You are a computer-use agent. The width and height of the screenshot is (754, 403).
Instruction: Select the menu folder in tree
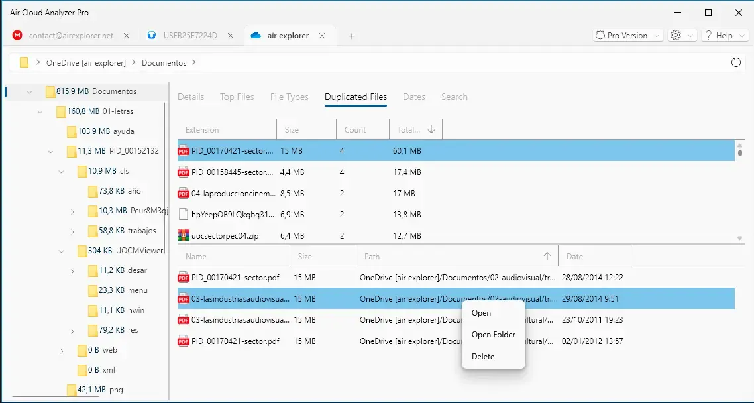point(118,290)
